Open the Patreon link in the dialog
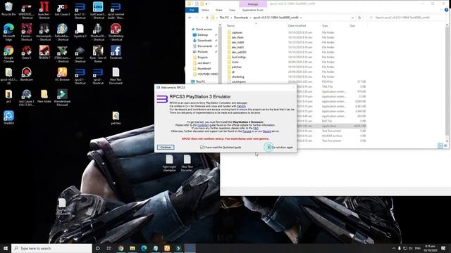This screenshot has height=253, width=451. (x=241, y=106)
